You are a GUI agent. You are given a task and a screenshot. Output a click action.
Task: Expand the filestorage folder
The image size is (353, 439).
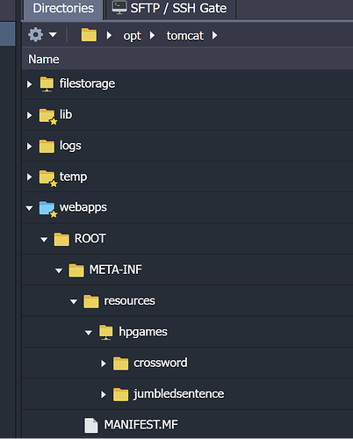point(29,84)
